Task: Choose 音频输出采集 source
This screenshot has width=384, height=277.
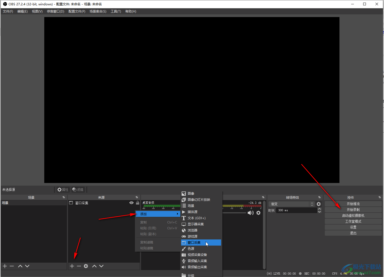Action: (x=201, y=267)
